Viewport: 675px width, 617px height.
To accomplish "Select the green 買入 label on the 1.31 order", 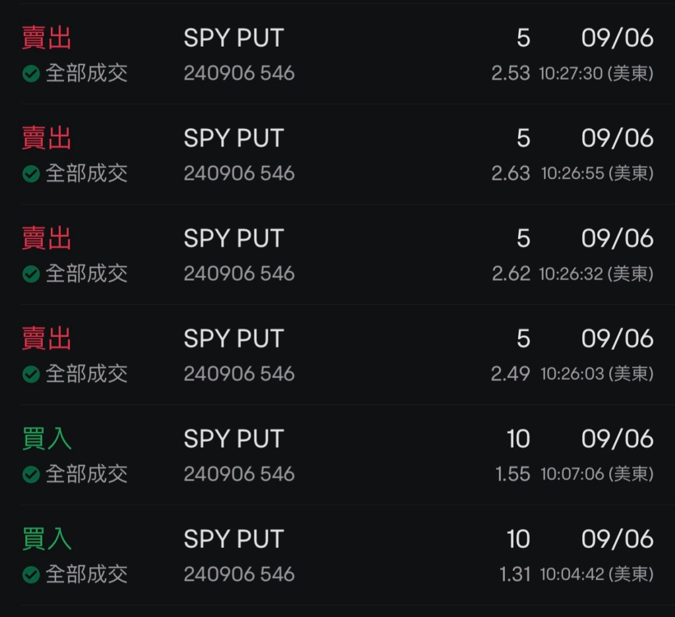I will click(x=47, y=539).
